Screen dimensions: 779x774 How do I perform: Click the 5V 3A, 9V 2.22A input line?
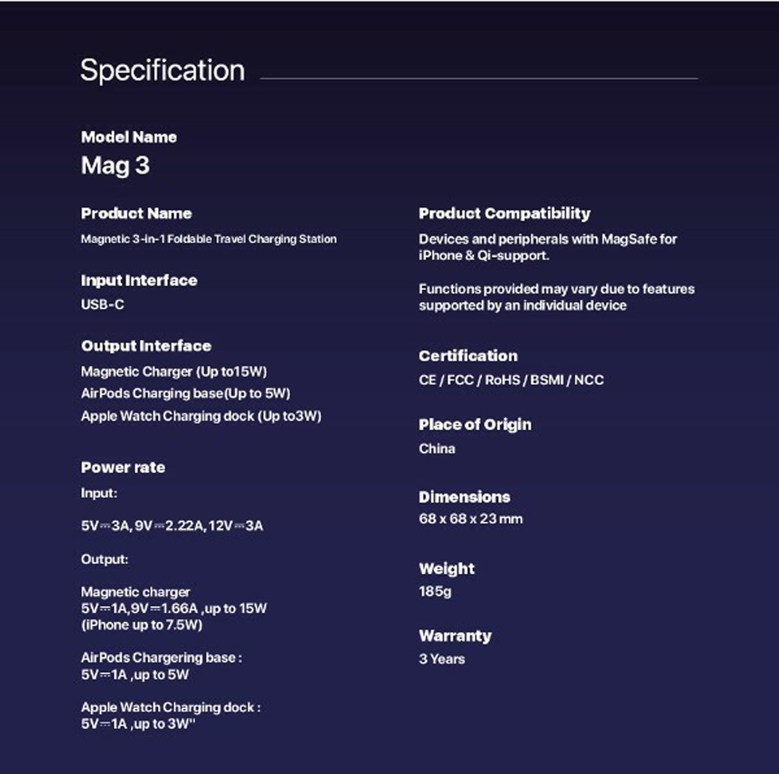click(x=172, y=526)
